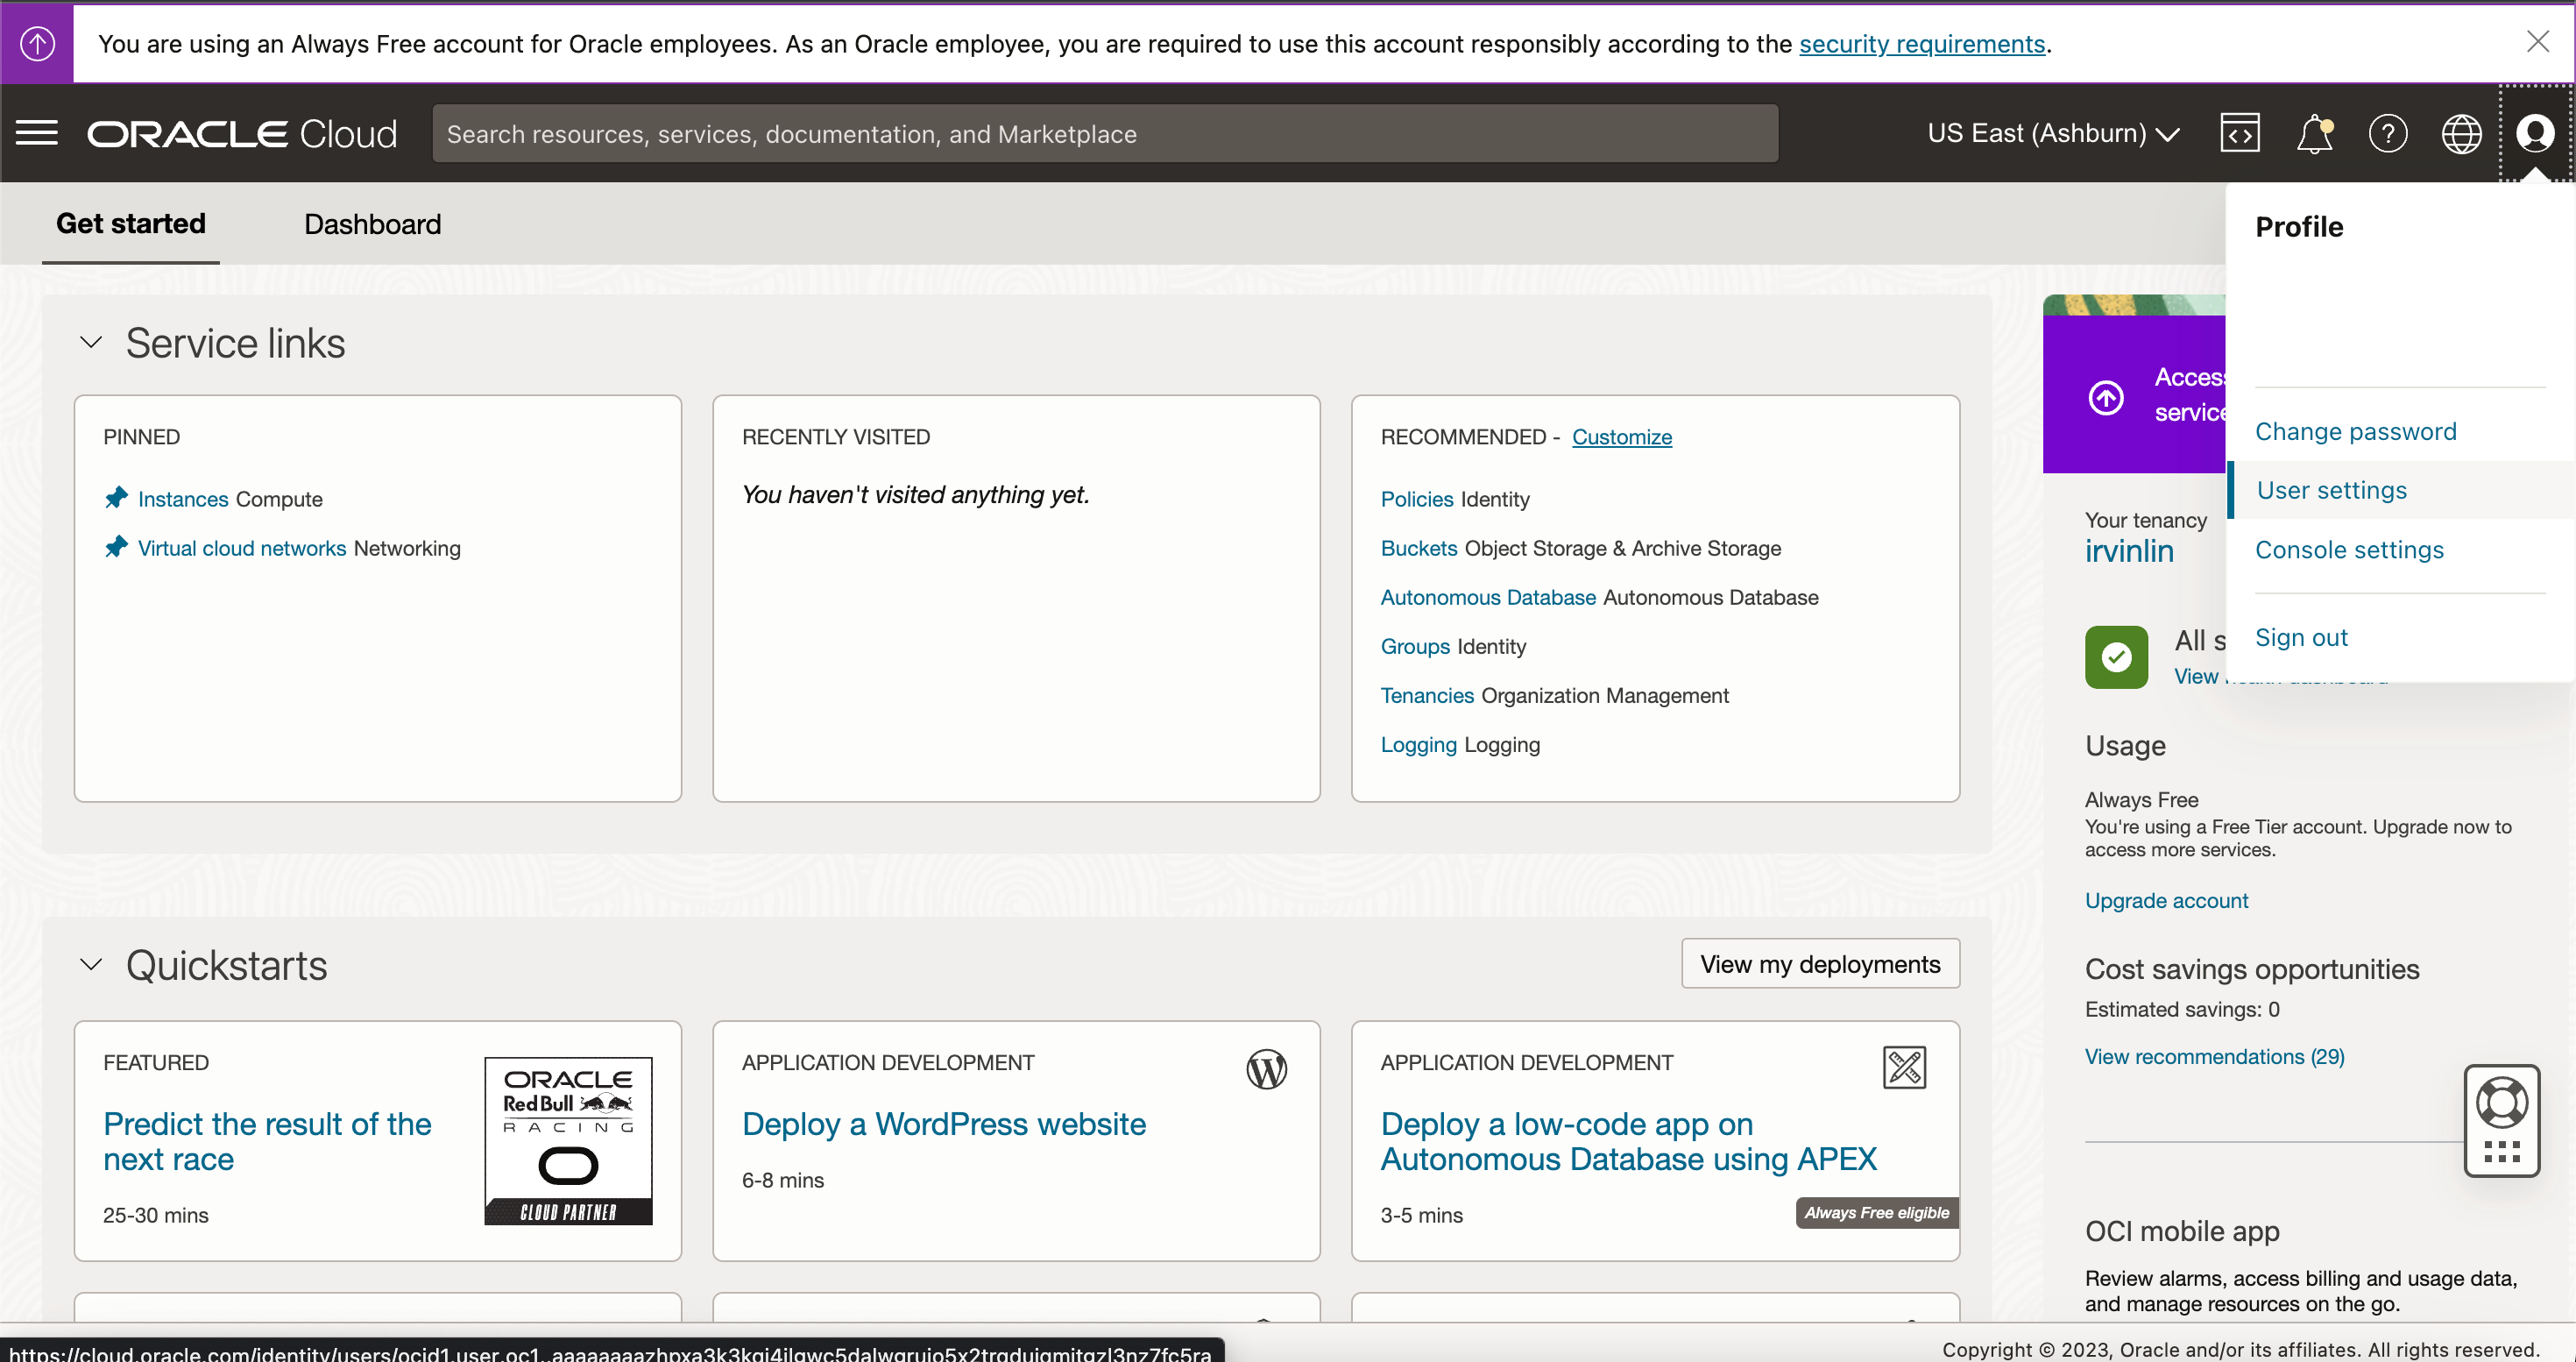Open the hamburger navigation menu
Screen dimensions: 2576x1362
pyautogui.click(x=37, y=133)
